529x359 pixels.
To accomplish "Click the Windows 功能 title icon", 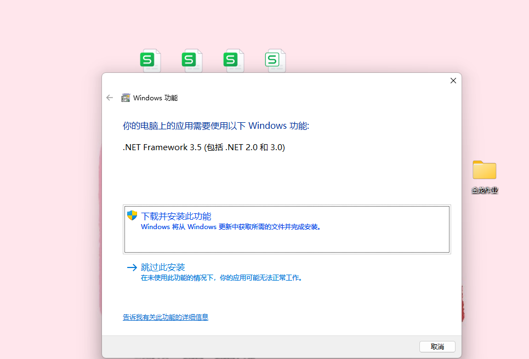I will pos(126,98).
